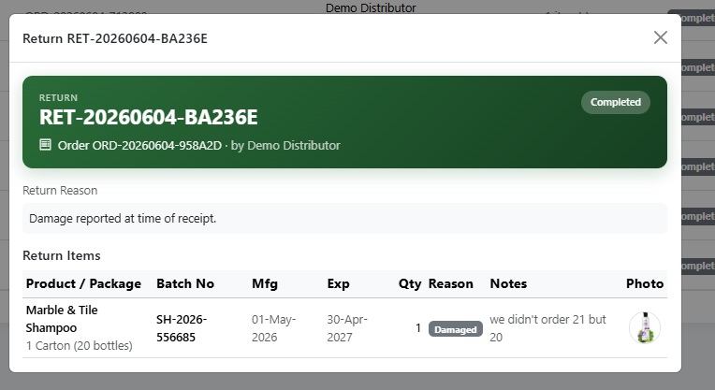
Task: Open the shampoo bottle product photo
Action: click(645, 327)
